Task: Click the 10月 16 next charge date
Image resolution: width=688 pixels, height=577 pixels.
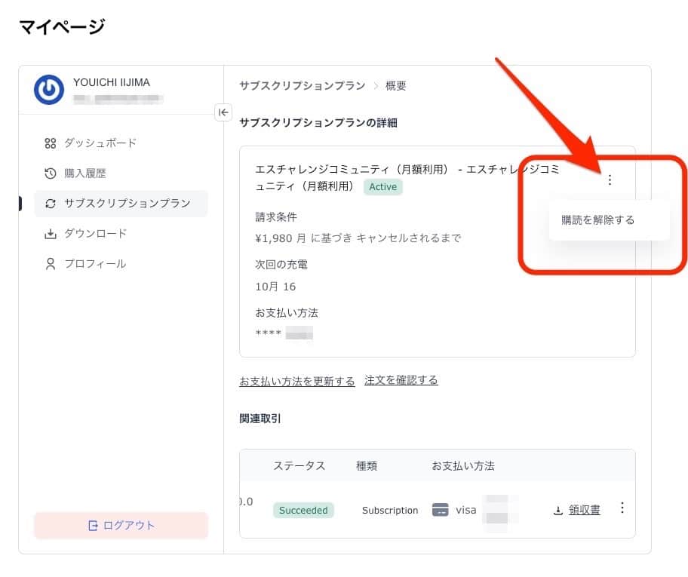Action: click(x=275, y=287)
